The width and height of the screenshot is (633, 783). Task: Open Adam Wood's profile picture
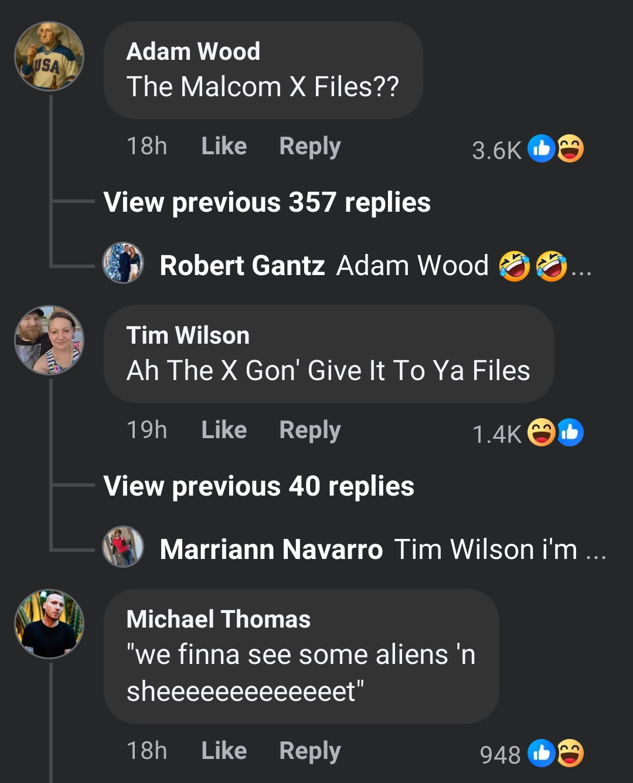click(49, 56)
